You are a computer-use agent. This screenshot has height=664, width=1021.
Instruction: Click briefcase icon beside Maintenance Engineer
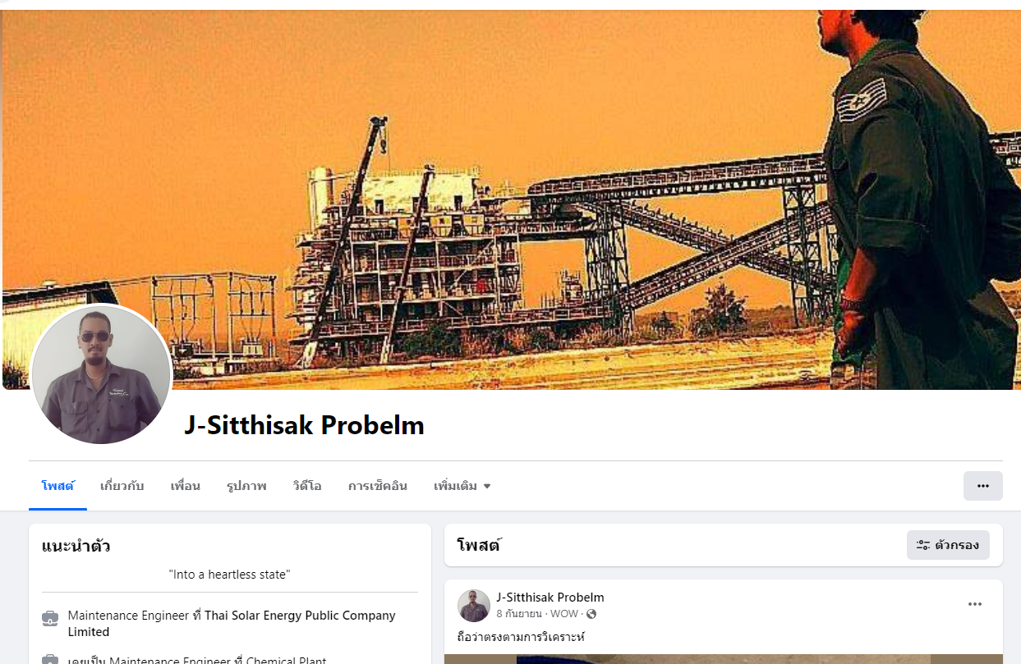tap(50, 618)
